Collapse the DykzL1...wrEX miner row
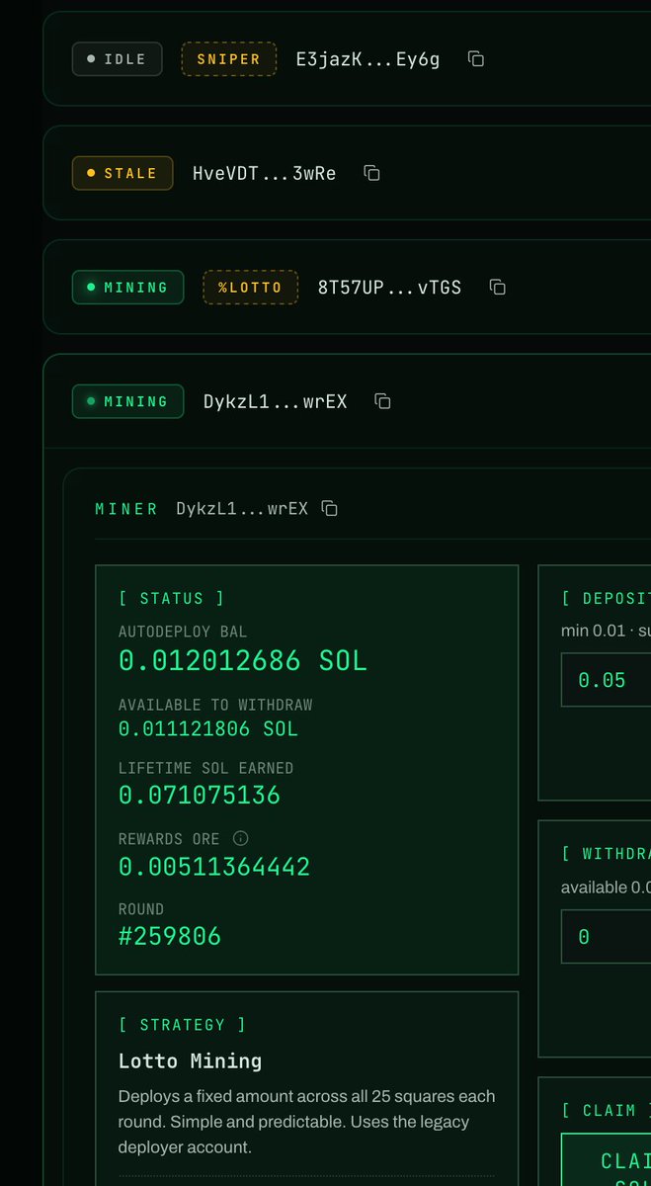The width and height of the screenshot is (651, 1186). point(347,401)
